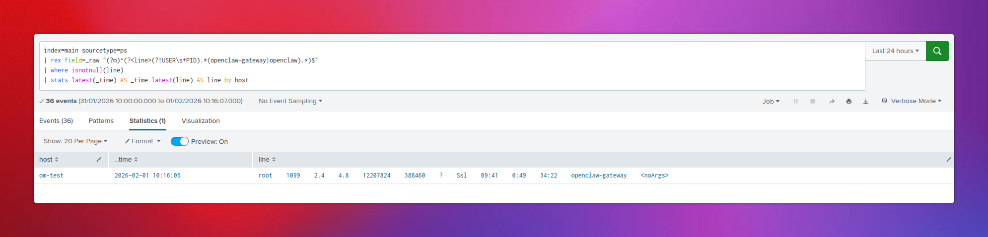The image size is (988, 237).
Task: Sort by the _time column header
Action: (126, 160)
